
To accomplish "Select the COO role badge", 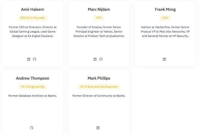I will [165, 18].
